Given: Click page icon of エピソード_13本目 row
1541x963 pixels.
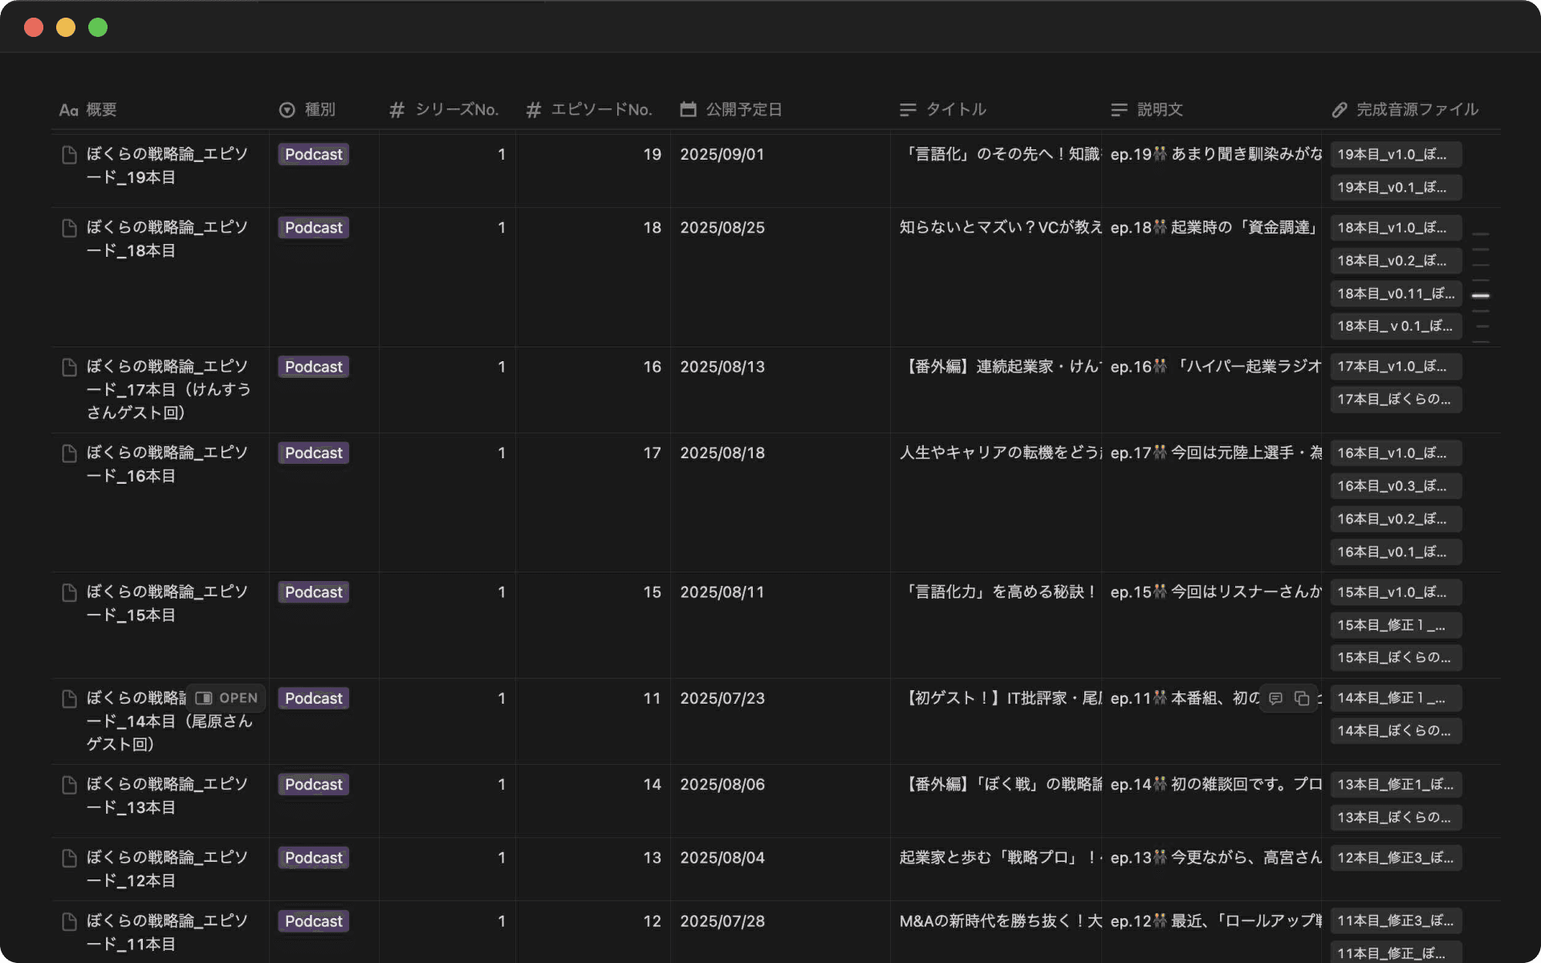Looking at the screenshot, I should [x=70, y=785].
